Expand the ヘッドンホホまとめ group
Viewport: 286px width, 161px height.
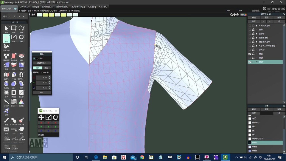coord(257,46)
